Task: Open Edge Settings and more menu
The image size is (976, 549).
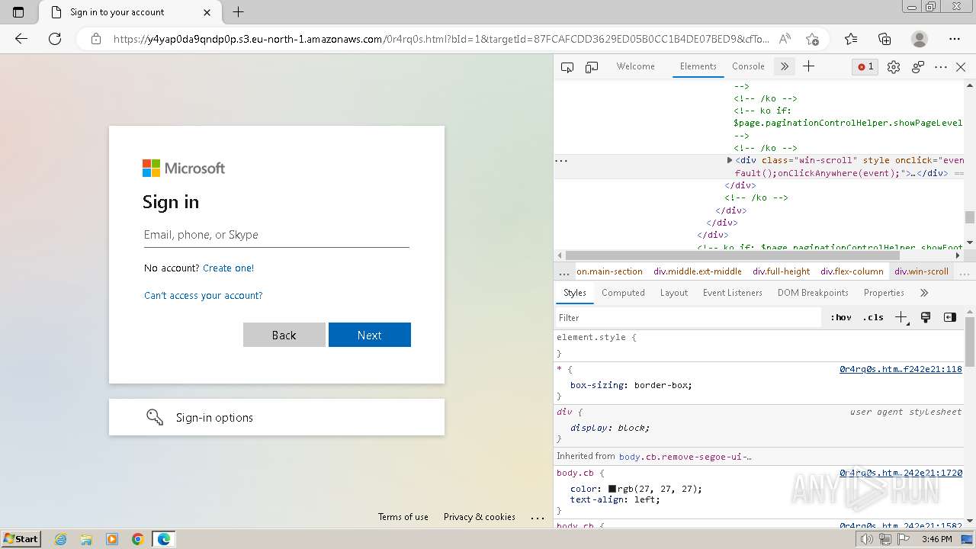Action: [x=955, y=39]
